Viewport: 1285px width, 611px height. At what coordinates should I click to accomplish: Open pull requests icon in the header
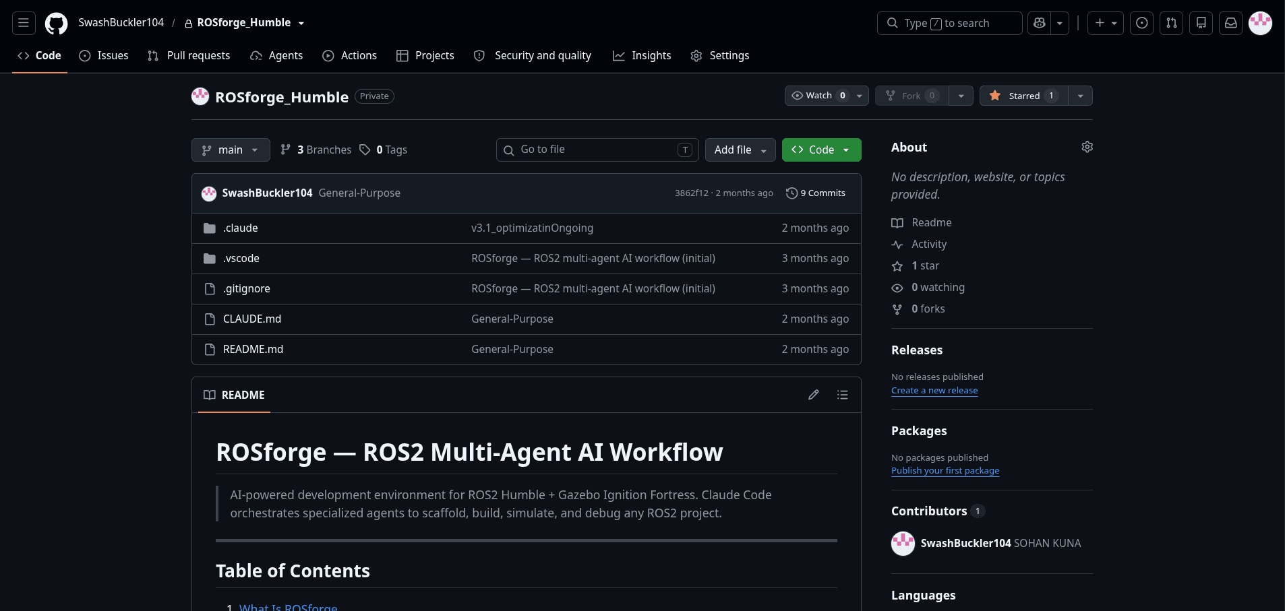coord(1171,23)
